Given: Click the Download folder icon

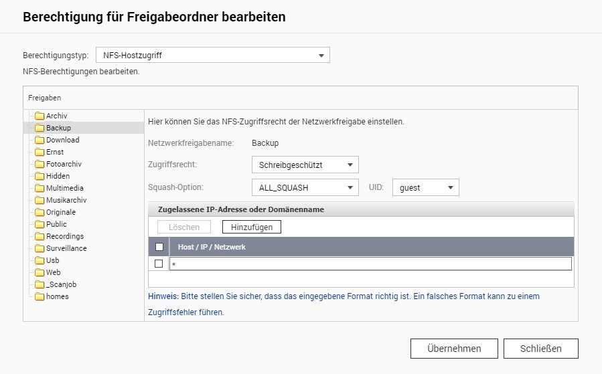Looking at the screenshot, I should [x=40, y=141].
